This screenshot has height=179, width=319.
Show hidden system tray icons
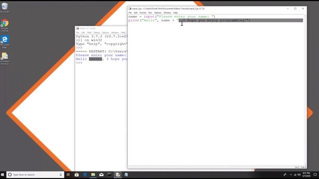click(291, 175)
